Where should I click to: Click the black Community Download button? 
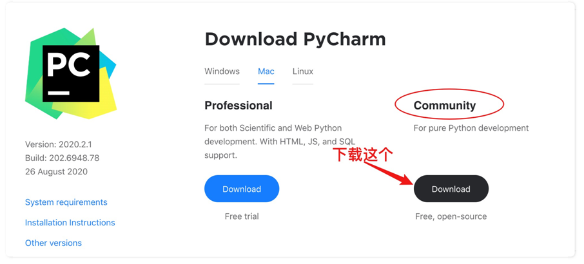coord(451,189)
